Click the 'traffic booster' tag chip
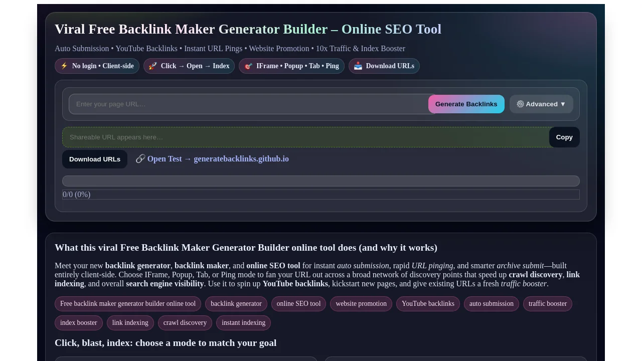Viewport: 642px width, 361px height. coord(547,304)
